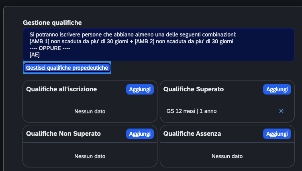
Task: Click the Qualifiche Non Superato panel title
Action: click(x=63, y=133)
